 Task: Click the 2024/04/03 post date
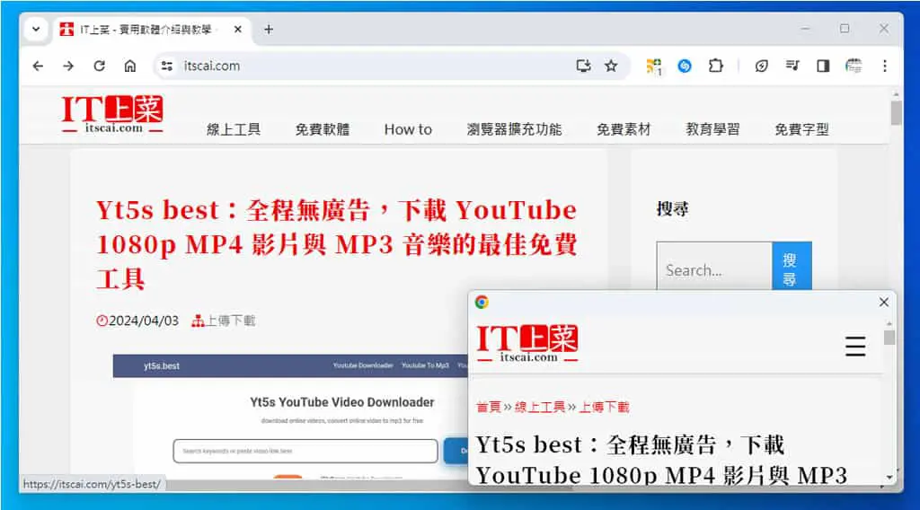click(144, 321)
